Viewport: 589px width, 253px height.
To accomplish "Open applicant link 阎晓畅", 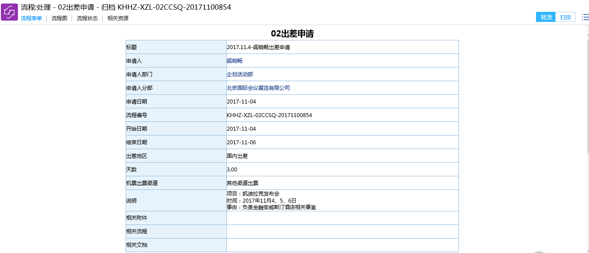I will tap(235, 61).
